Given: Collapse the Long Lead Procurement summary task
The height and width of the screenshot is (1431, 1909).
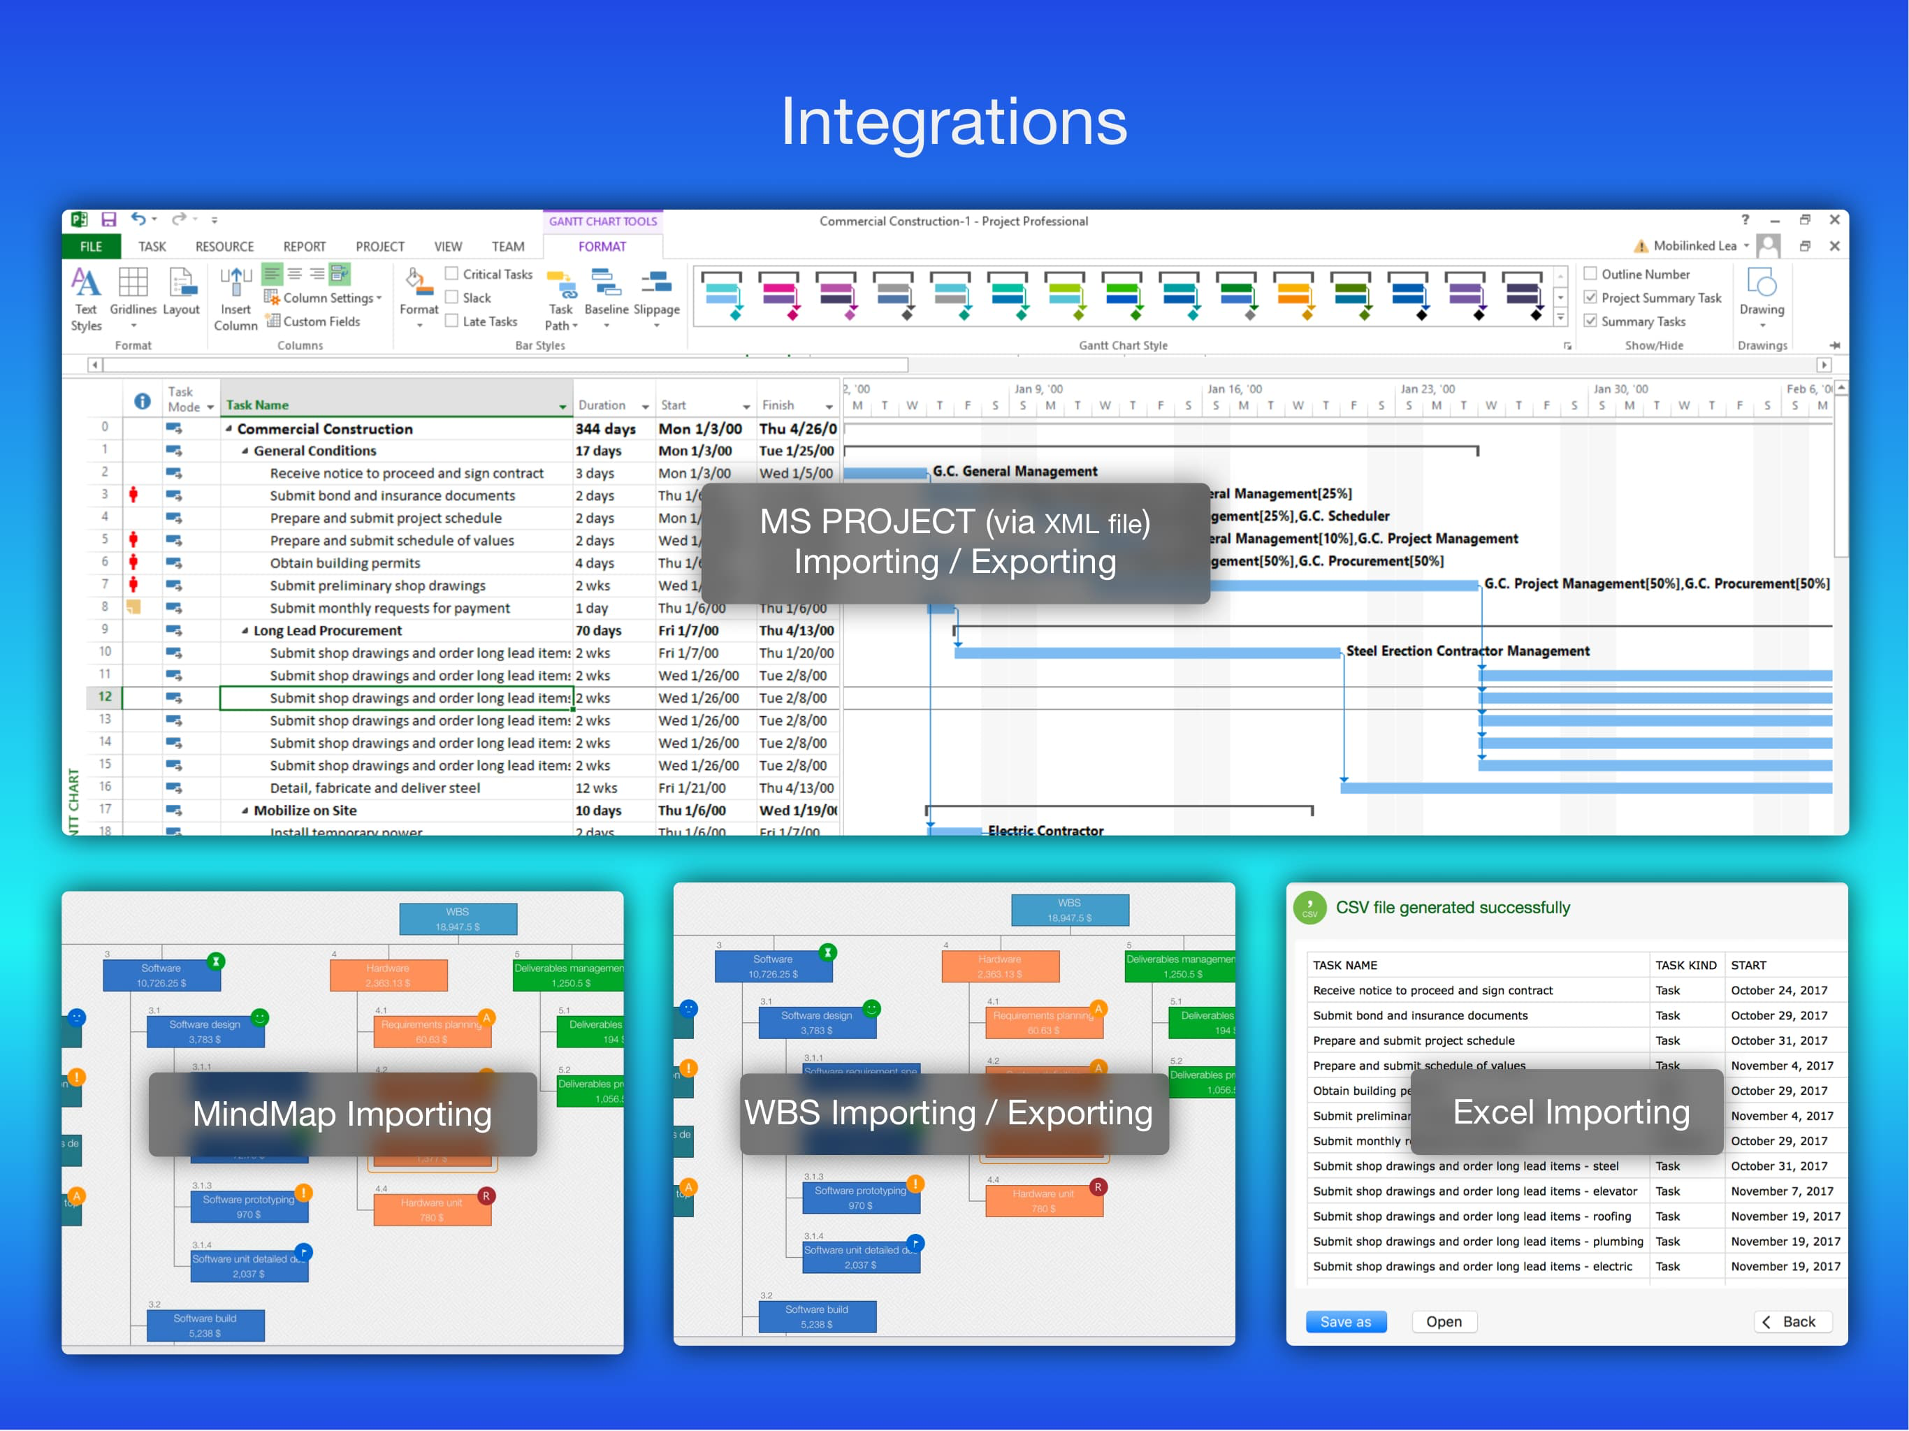Looking at the screenshot, I should [x=245, y=631].
